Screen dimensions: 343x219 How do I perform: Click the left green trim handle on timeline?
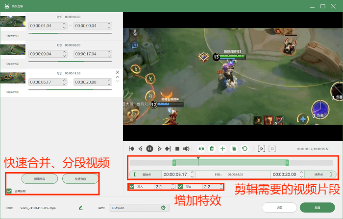click(174, 163)
